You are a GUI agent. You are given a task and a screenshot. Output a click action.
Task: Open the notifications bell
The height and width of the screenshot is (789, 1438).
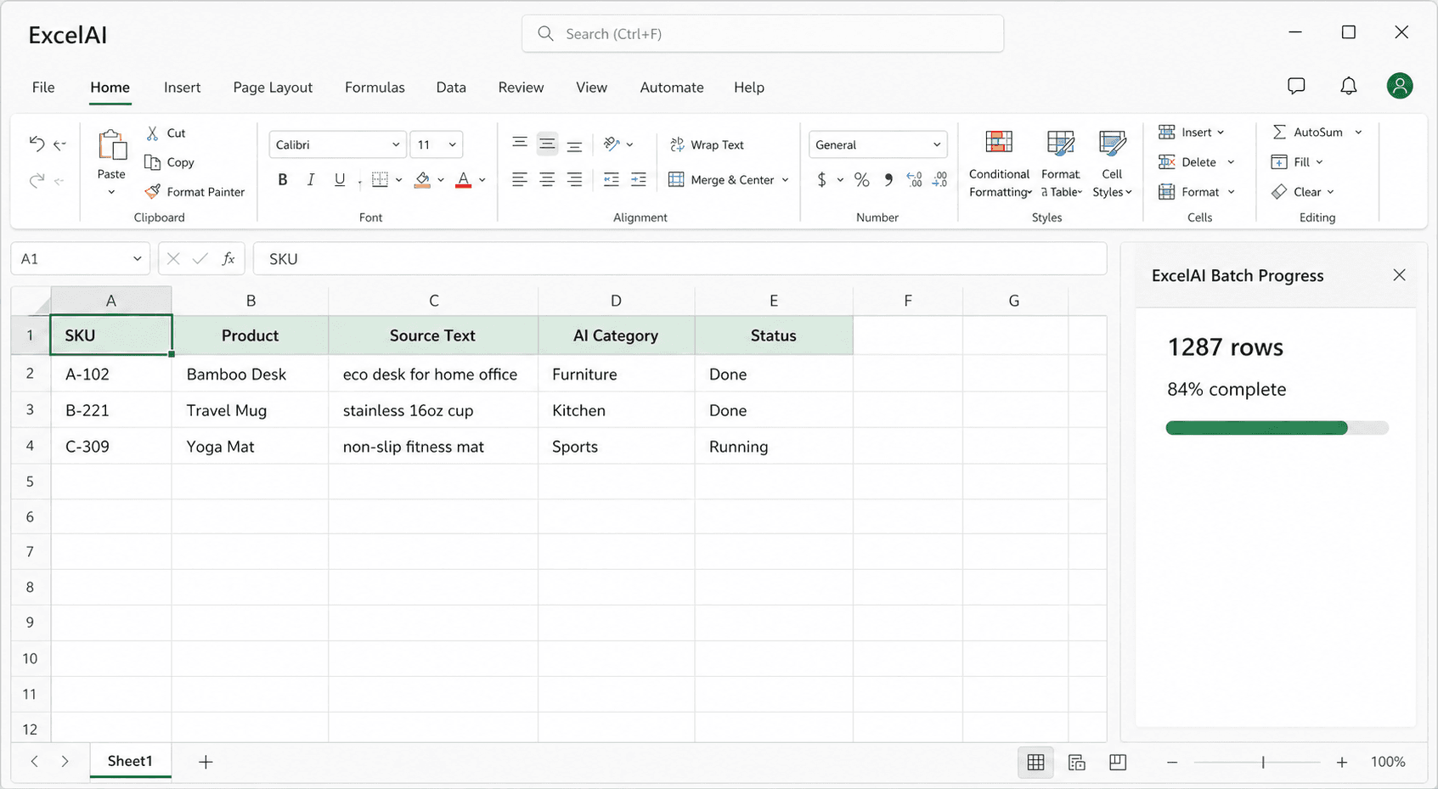(1349, 86)
